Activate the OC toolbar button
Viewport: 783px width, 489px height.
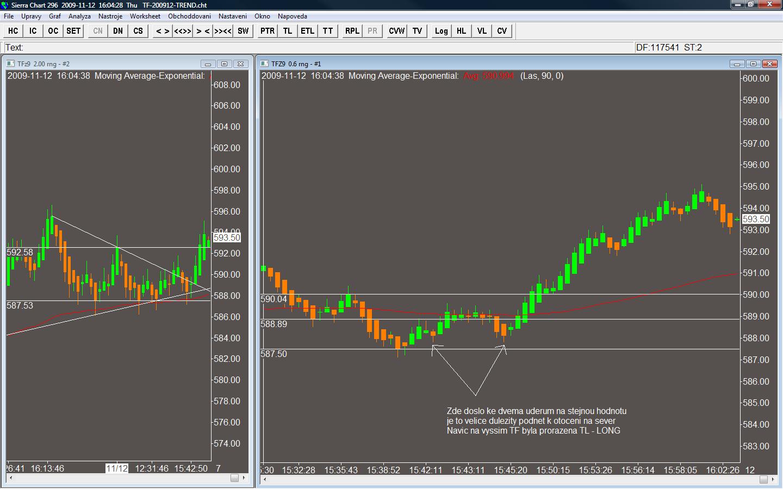point(53,31)
